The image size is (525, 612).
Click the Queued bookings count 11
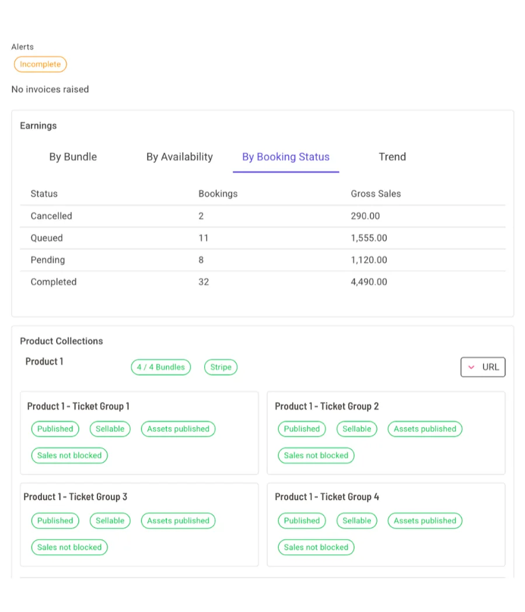(204, 238)
